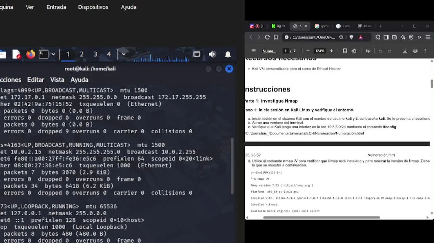Click the zoom magnifier in address bar

341,37
